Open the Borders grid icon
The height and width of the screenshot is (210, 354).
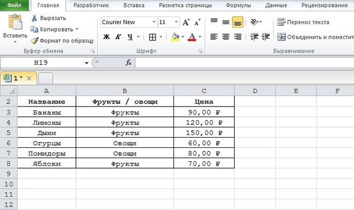(153, 37)
